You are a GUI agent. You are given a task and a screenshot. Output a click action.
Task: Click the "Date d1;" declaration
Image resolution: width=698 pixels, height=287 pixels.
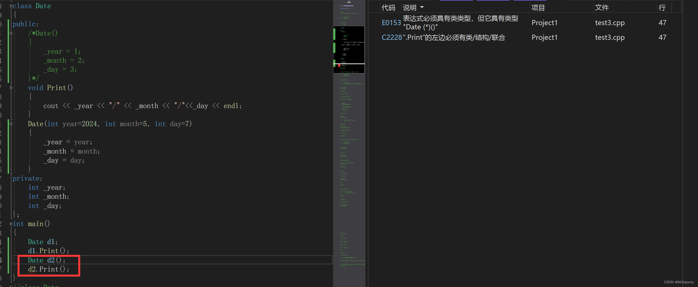pyautogui.click(x=43, y=242)
